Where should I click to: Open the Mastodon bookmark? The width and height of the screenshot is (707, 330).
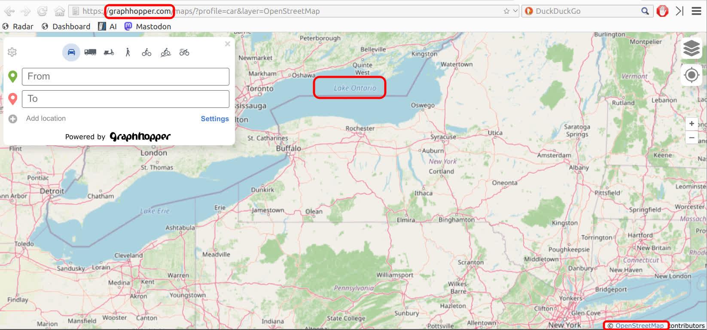[x=148, y=26]
